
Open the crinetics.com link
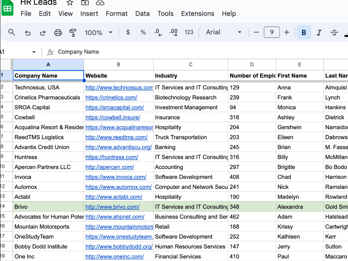(x=111, y=98)
